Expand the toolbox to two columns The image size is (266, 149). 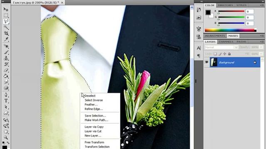tap(2, 1)
